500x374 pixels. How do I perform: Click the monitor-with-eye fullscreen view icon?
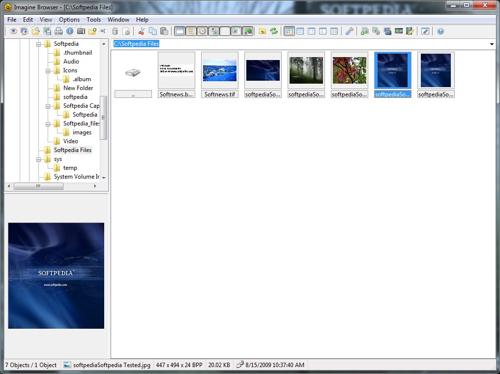pyautogui.click(x=25, y=31)
